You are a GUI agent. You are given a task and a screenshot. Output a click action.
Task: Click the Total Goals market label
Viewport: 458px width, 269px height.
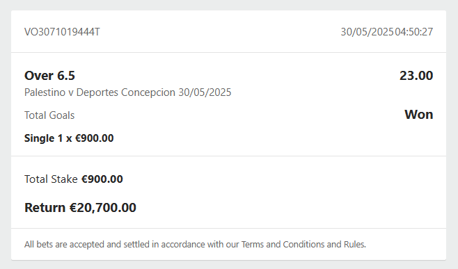click(x=49, y=115)
